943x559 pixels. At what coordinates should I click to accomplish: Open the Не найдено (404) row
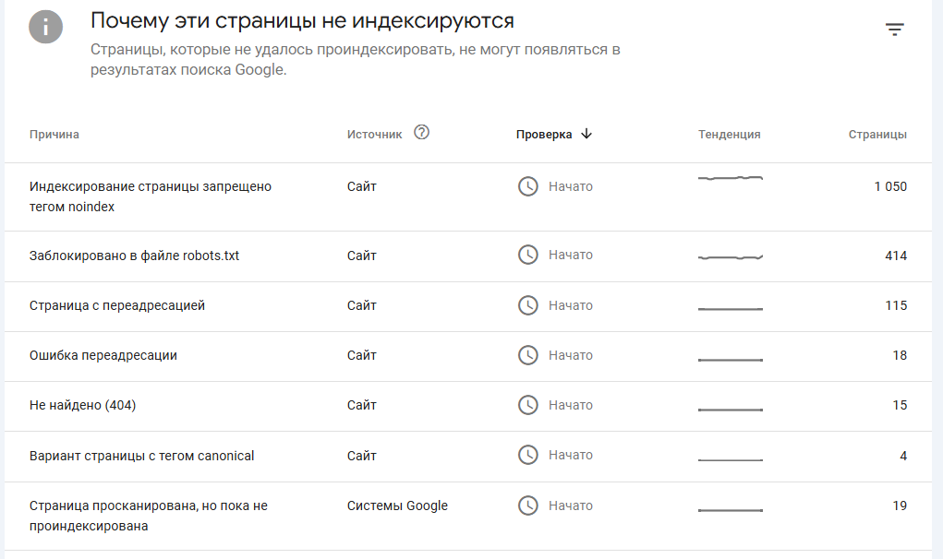pos(83,405)
